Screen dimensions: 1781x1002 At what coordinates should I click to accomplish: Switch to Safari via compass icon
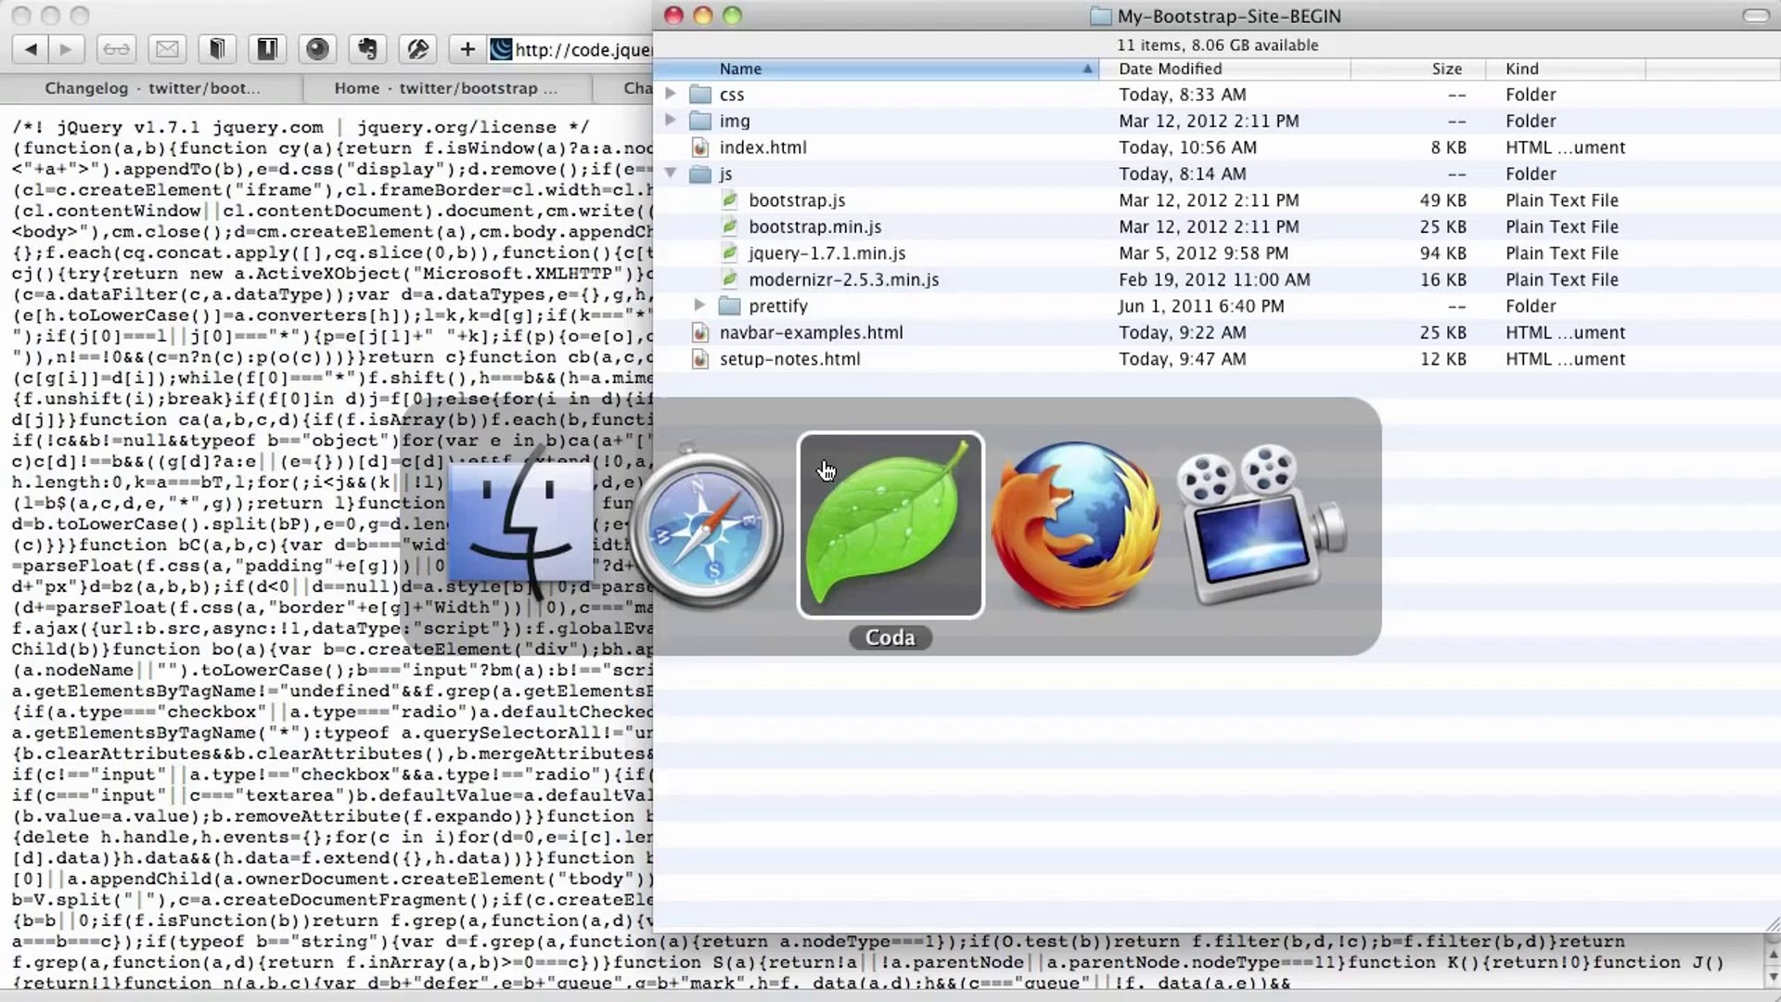tap(706, 527)
